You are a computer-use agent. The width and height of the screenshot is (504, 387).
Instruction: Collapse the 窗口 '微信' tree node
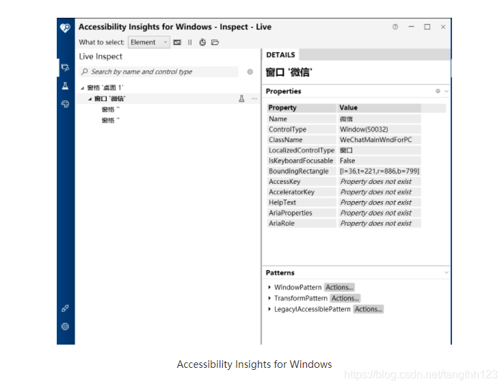point(90,99)
